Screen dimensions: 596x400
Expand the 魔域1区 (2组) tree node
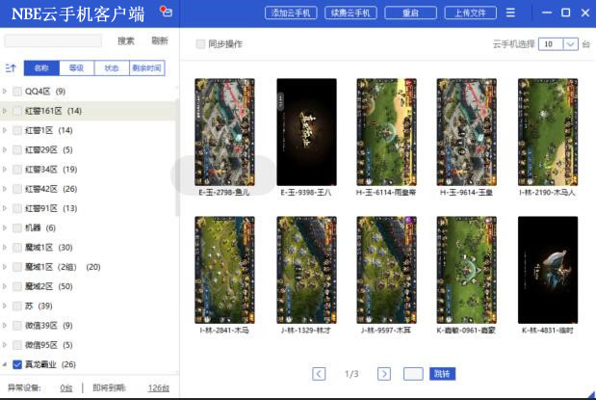tap(5, 267)
